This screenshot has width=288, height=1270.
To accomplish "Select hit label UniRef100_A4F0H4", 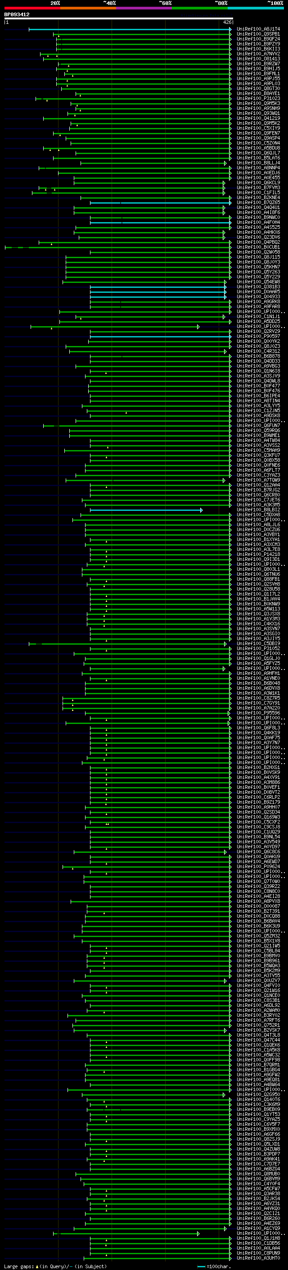I will [x=258, y=223].
